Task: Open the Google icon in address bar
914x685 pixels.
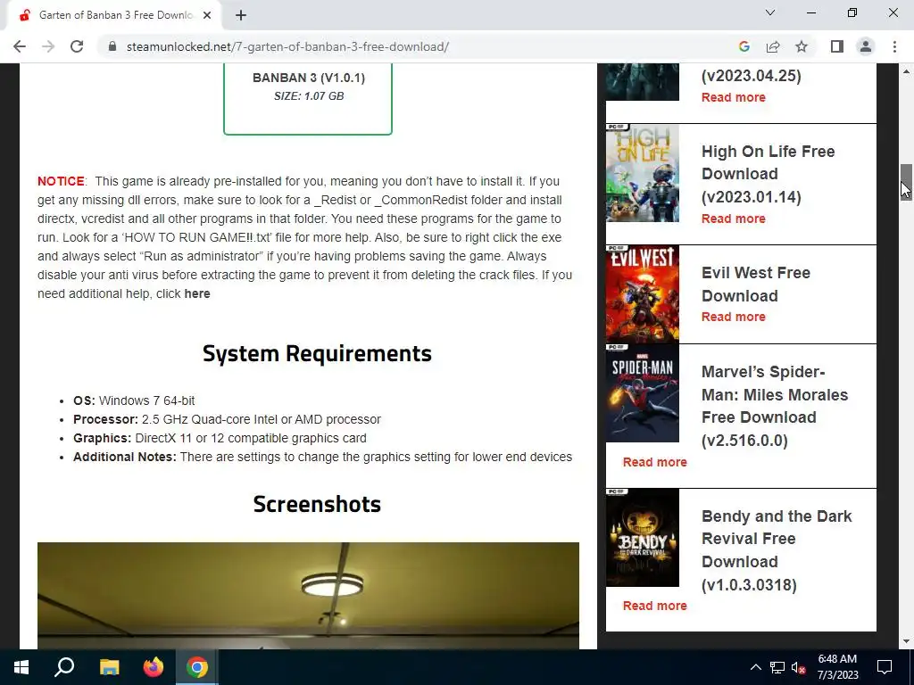Action: click(744, 46)
